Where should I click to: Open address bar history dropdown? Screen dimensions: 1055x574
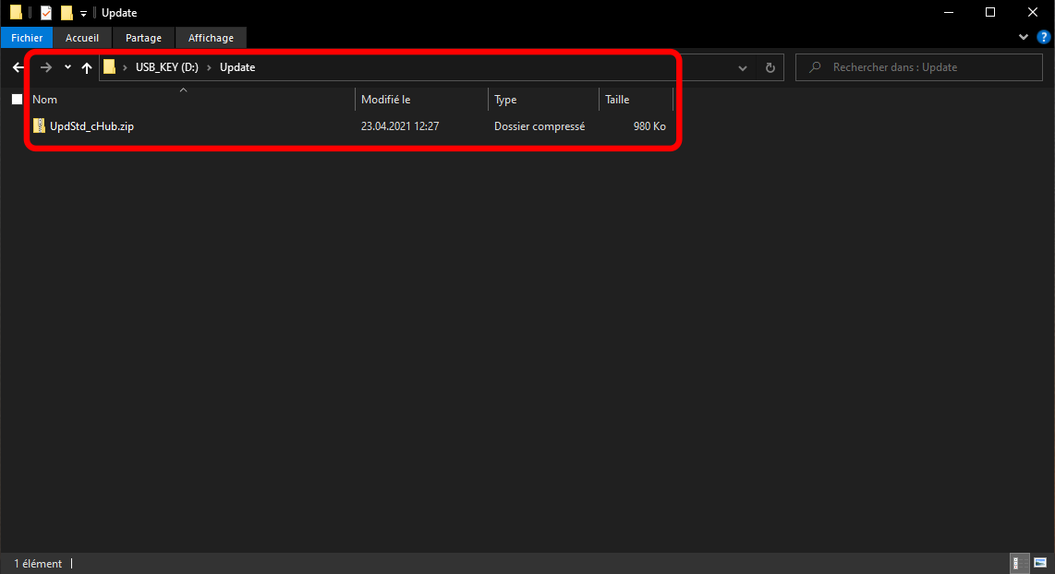coord(743,68)
